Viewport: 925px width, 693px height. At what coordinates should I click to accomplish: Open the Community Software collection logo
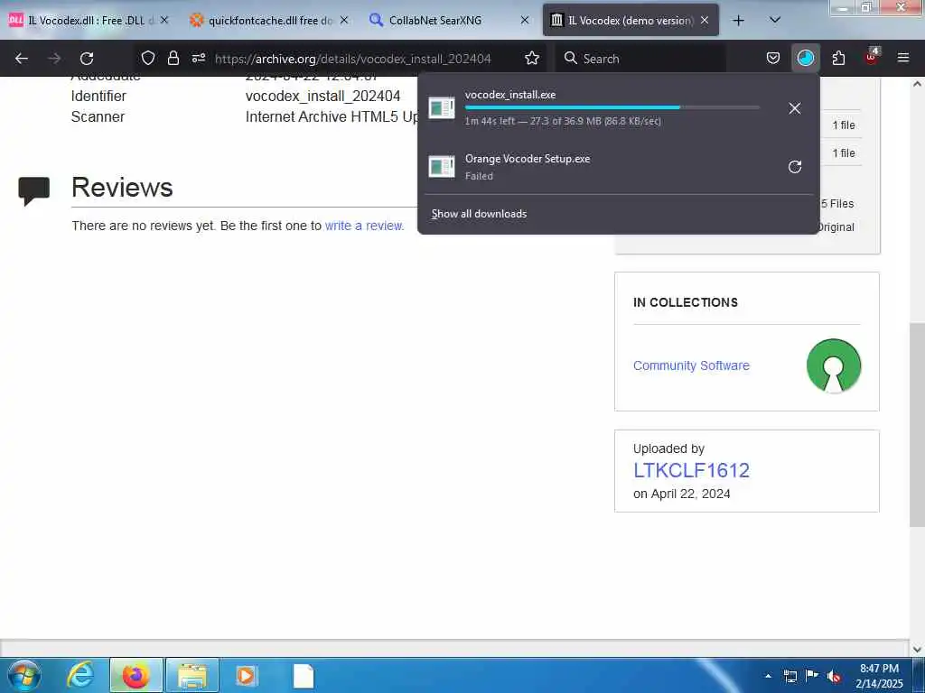[834, 366]
